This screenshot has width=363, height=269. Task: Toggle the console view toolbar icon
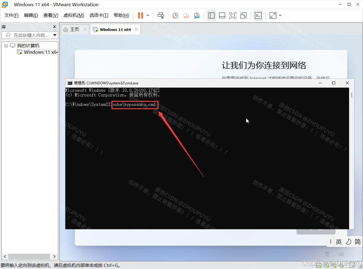pyautogui.click(x=258, y=15)
